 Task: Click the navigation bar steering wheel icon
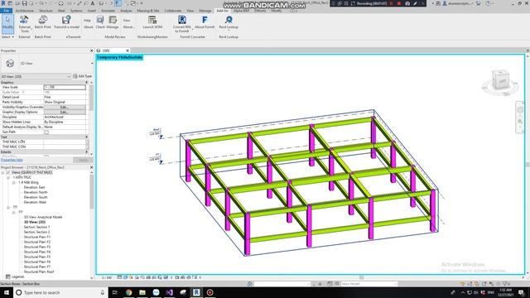520,110
